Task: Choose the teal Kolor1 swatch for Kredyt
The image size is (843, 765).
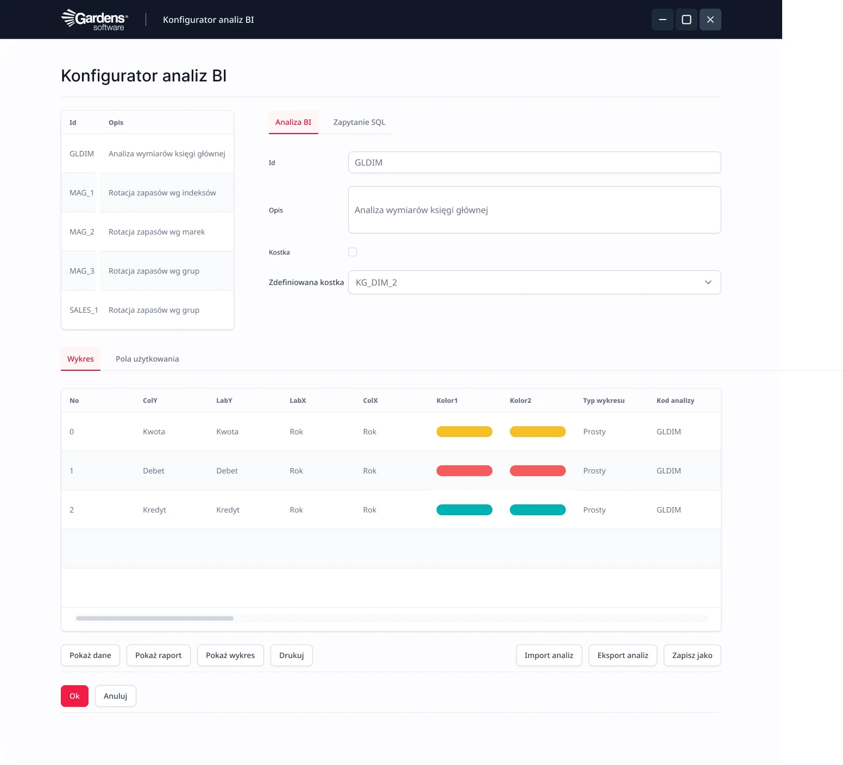Action: coord(464,510)
